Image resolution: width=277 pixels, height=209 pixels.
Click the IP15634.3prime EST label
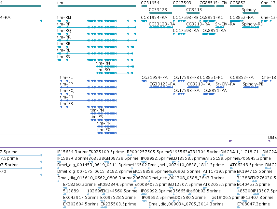pyautogui.click(x=73, y=152)
